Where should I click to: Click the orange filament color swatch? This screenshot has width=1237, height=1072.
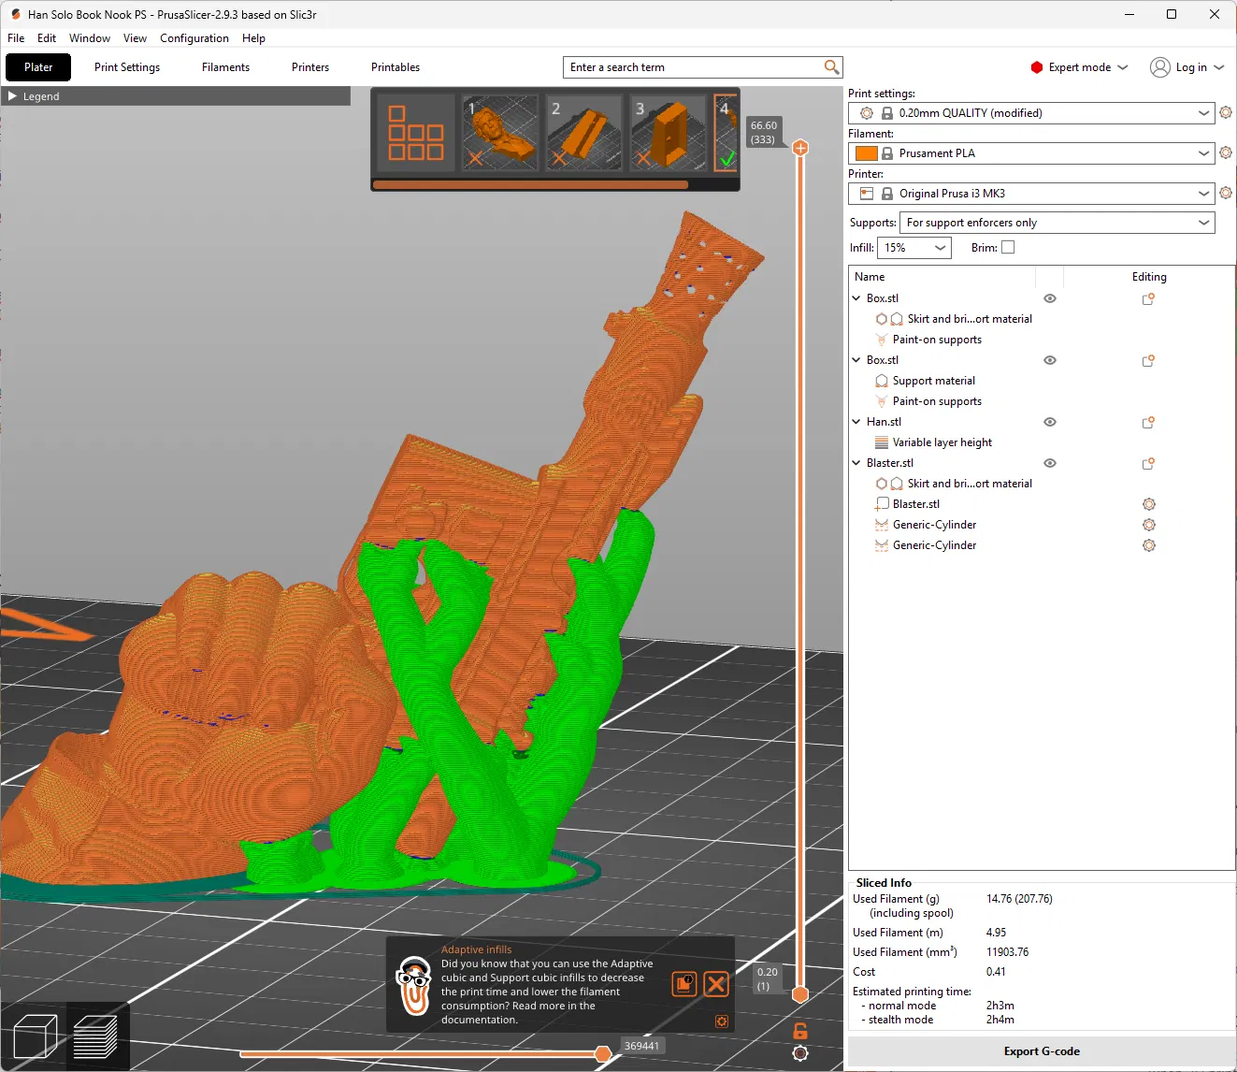click(x=867, y=153)
